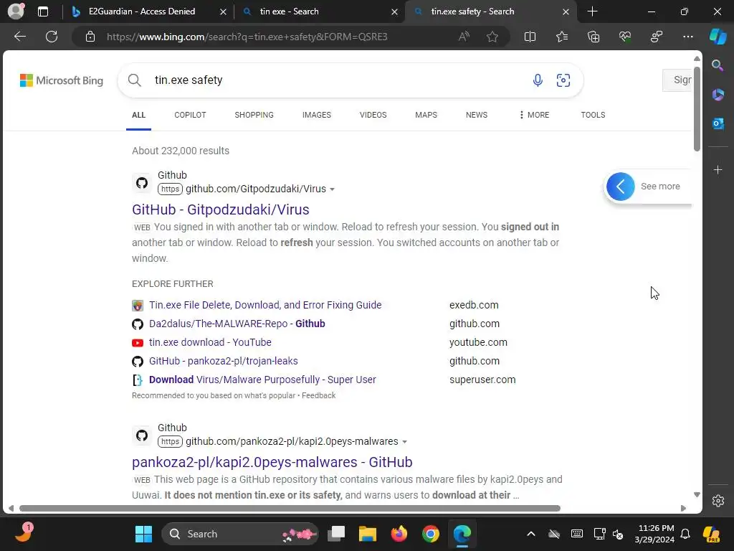The image size is (734, 551).
Task: Open Browser essentials heart icon
Action: [x=625, y=37]
